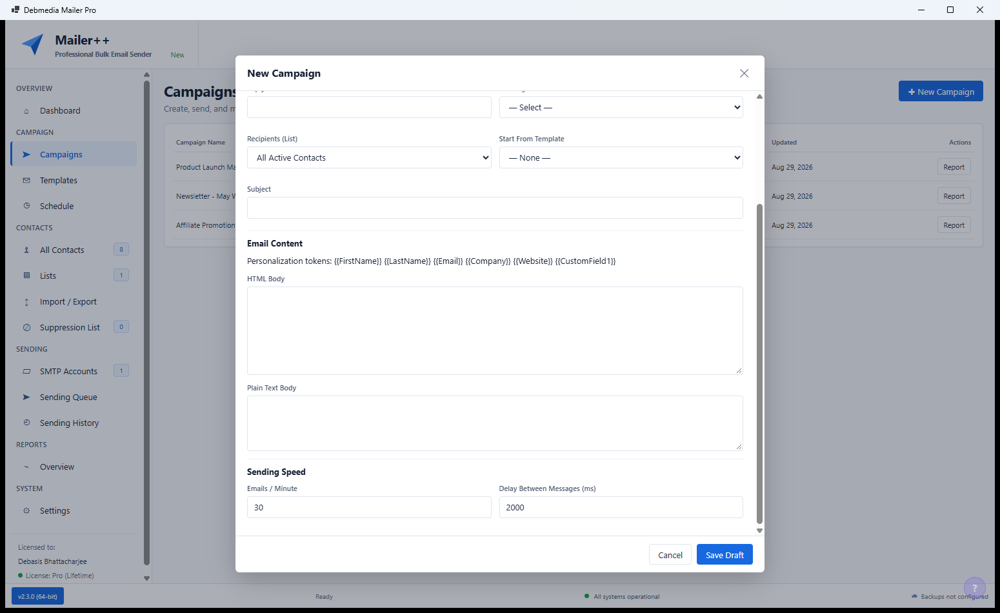Go to the Sending Queue page
Image resolution: width=1000 pixels, height=613 pixels.
74,397
